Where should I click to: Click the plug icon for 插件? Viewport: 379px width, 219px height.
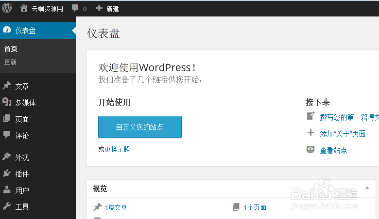[7, 173]
